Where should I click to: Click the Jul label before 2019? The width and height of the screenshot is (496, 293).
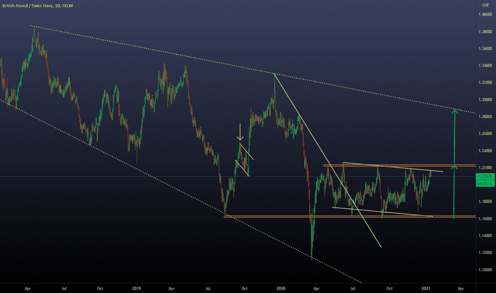[64, 289]
